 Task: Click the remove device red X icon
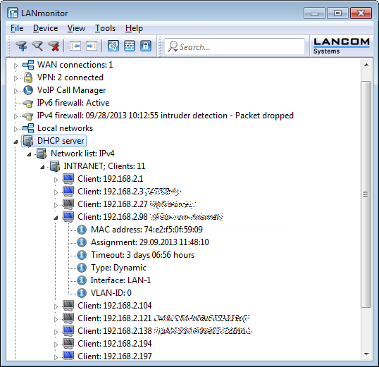pyautogui.click(x=54, y=46)
